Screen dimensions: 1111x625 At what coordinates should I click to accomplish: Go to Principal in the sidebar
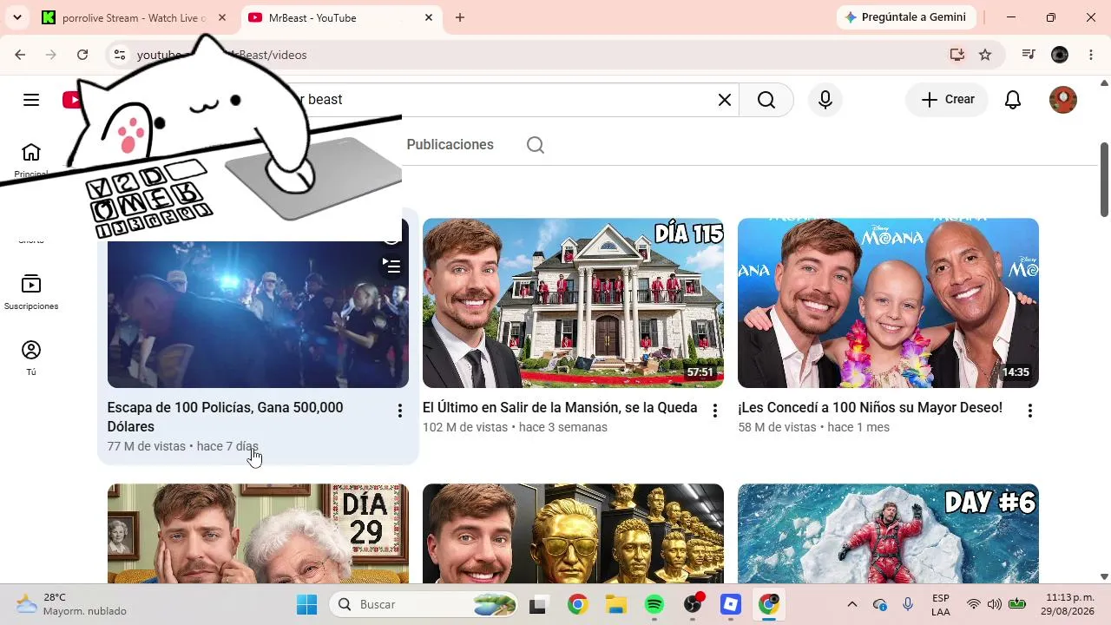point(31,161)
